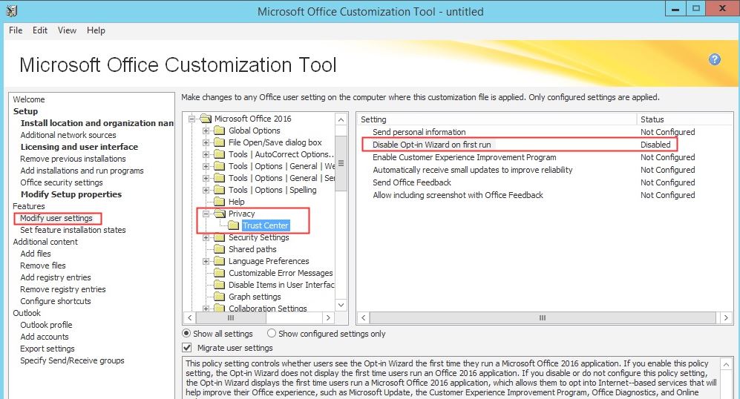Click the Collaboration Settings folder icon
740x399 pixels.
click(x=220, y=308)
